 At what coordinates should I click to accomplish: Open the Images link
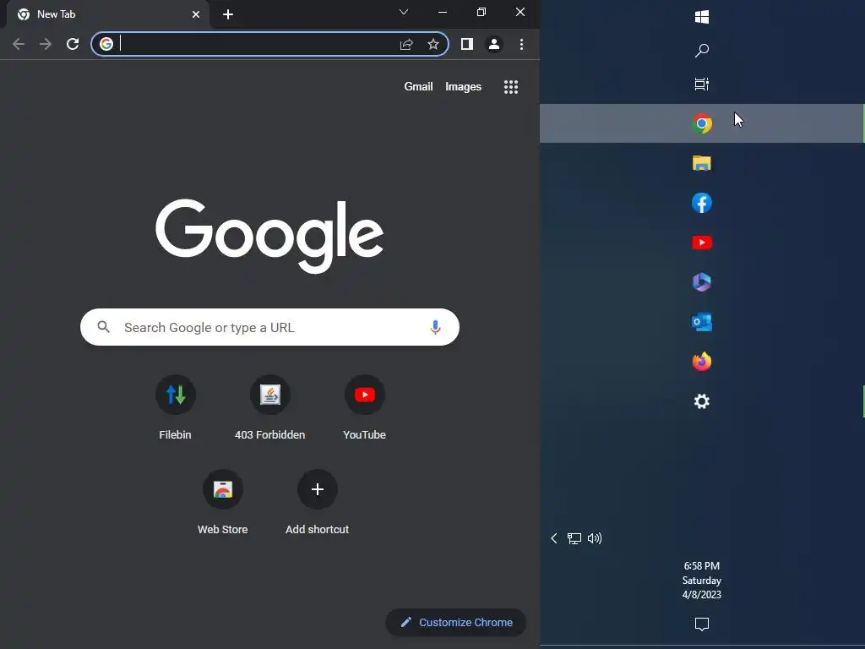tap(464, 87)
